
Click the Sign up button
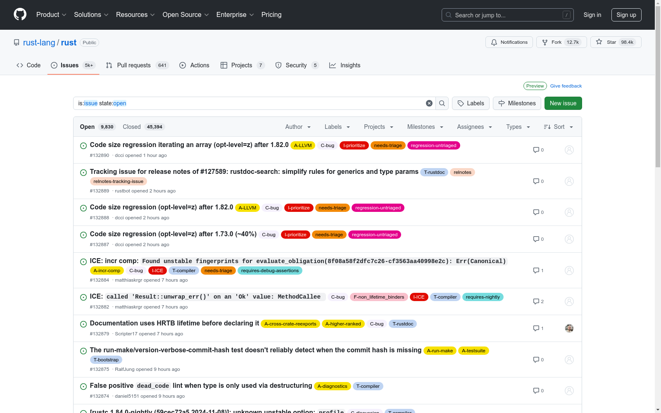click(626, 15)
